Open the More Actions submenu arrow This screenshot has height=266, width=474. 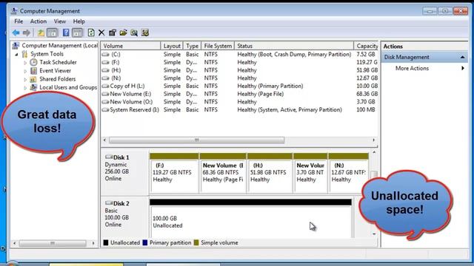[463, 68]
